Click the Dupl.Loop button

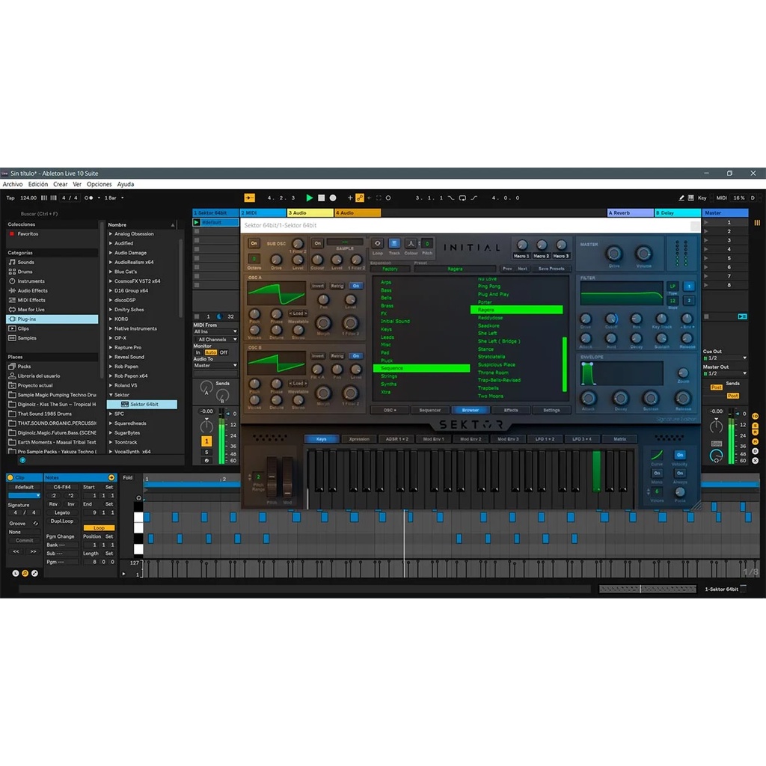click(62, 521)
